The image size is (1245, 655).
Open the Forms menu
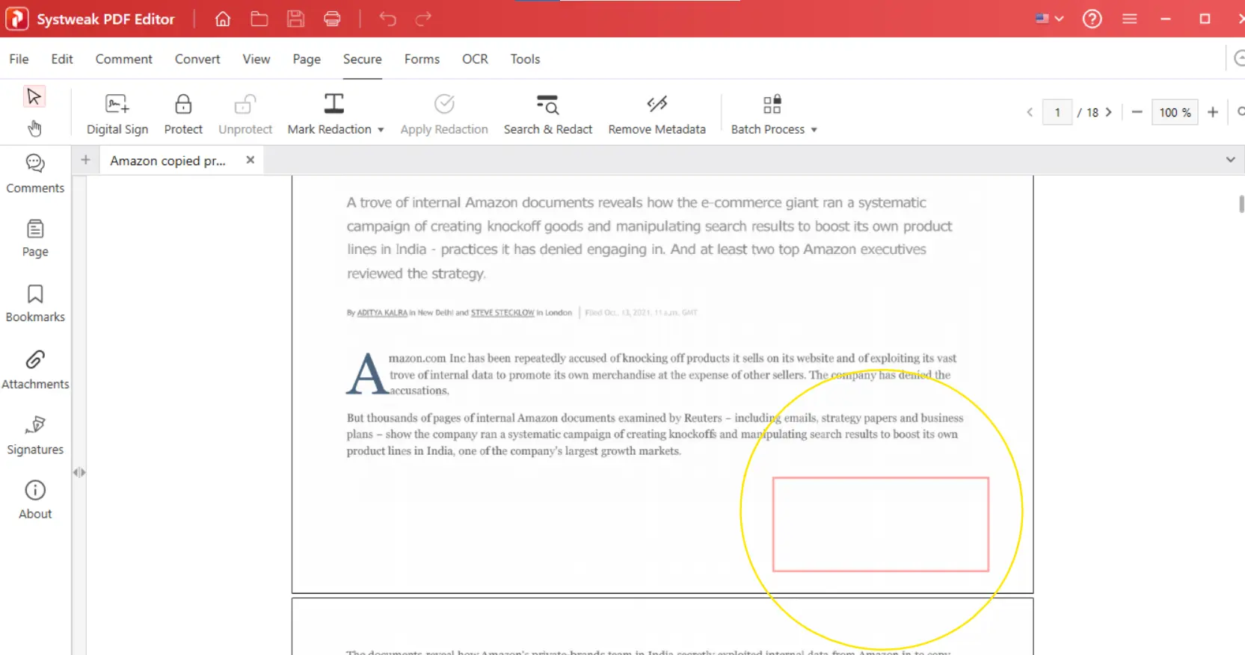422,59
